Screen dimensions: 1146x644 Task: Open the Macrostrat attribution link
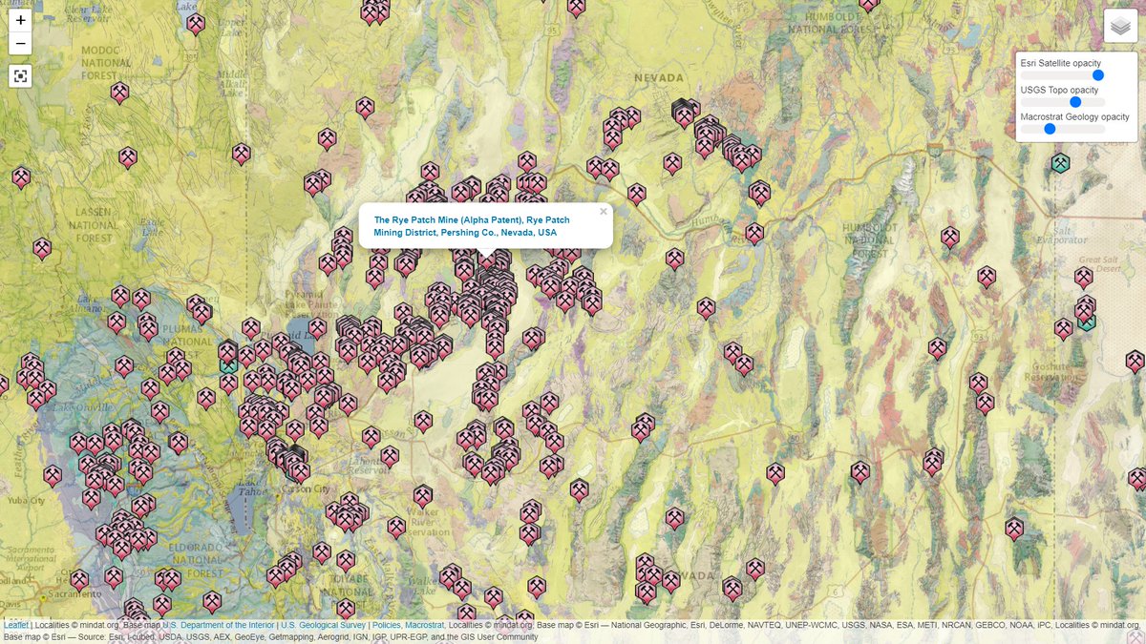click(x=424, y=625)
